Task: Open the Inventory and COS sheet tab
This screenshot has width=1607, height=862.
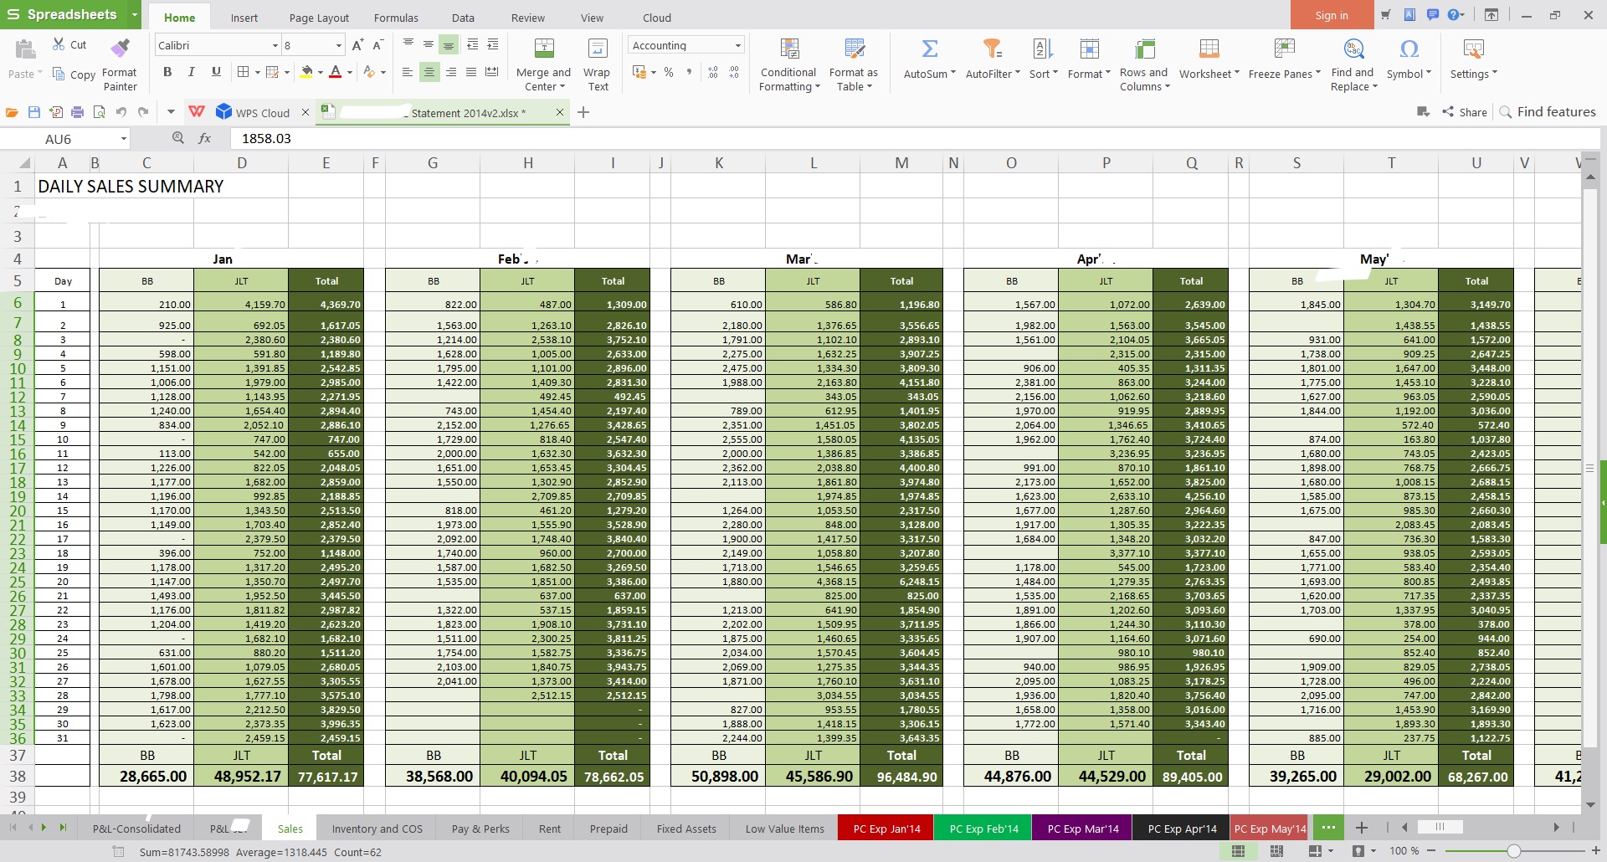Action: click(x=377, y=829)
